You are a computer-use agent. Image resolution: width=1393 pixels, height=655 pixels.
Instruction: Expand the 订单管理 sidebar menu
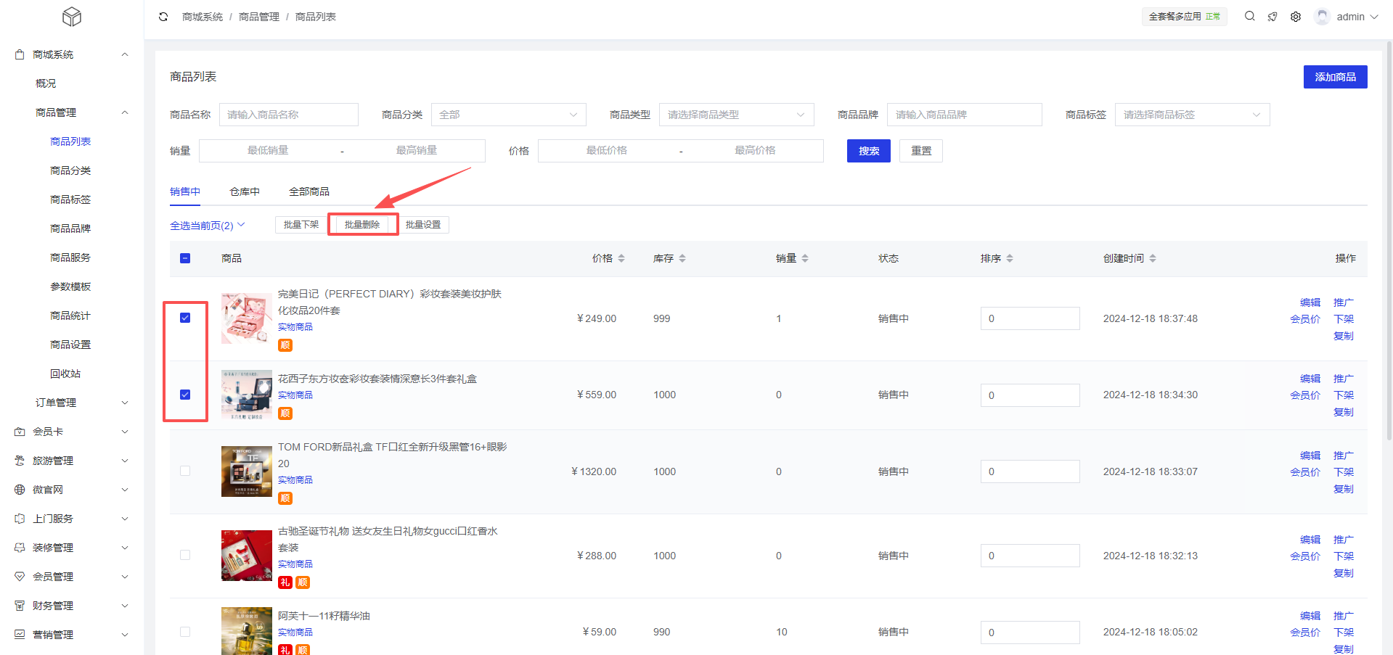pyautogui.click(x=80, y=403)
